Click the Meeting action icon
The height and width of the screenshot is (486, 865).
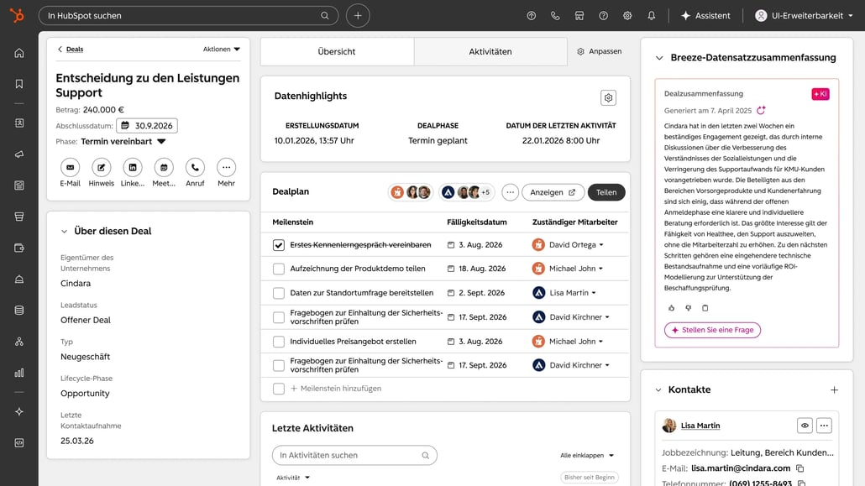point(164,167)
